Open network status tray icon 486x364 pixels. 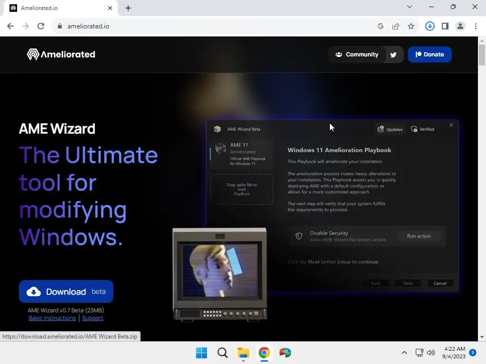pyautogui.click(x=419, y=353)
